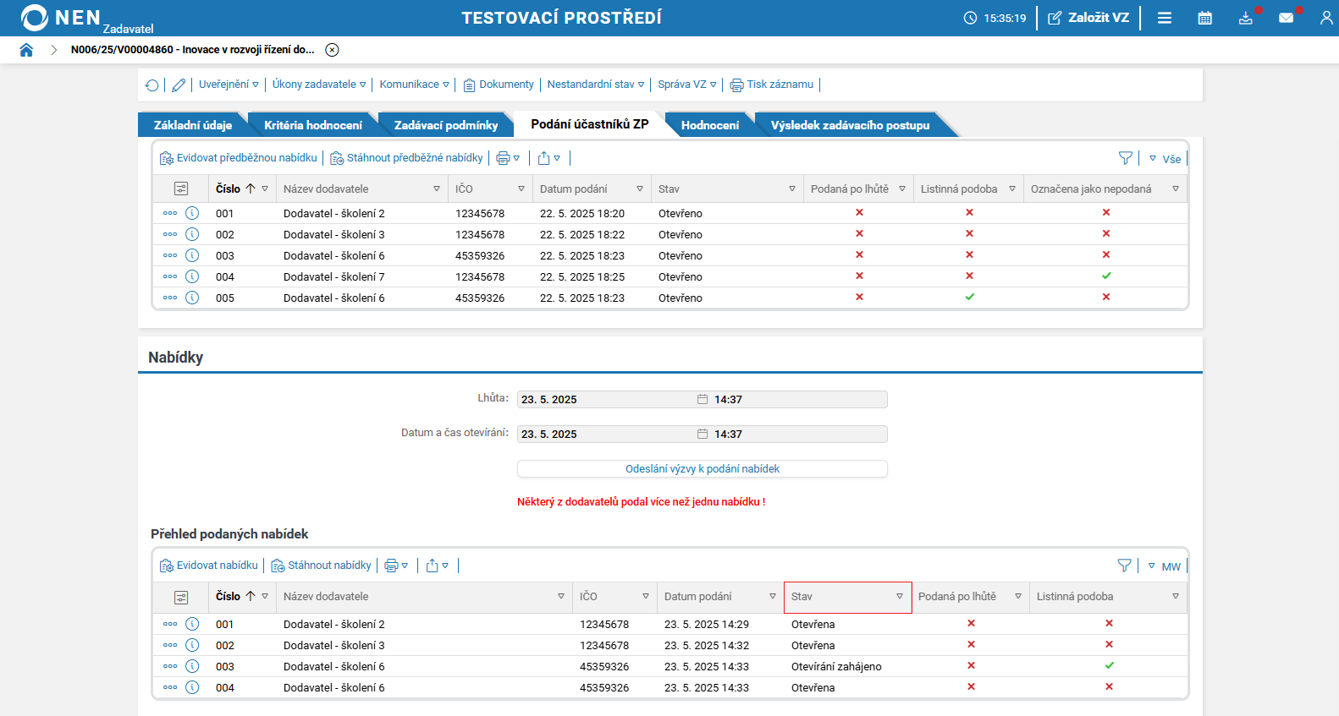Open the Zadávací podmínky tab

point(445,125)
